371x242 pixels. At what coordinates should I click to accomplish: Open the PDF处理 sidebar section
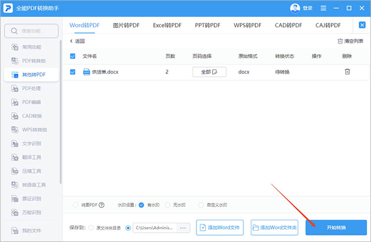[31, 88]
